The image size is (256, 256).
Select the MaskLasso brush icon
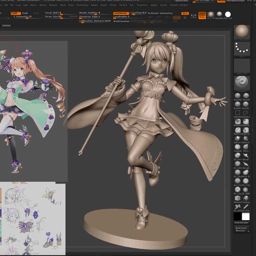[246, 130]
